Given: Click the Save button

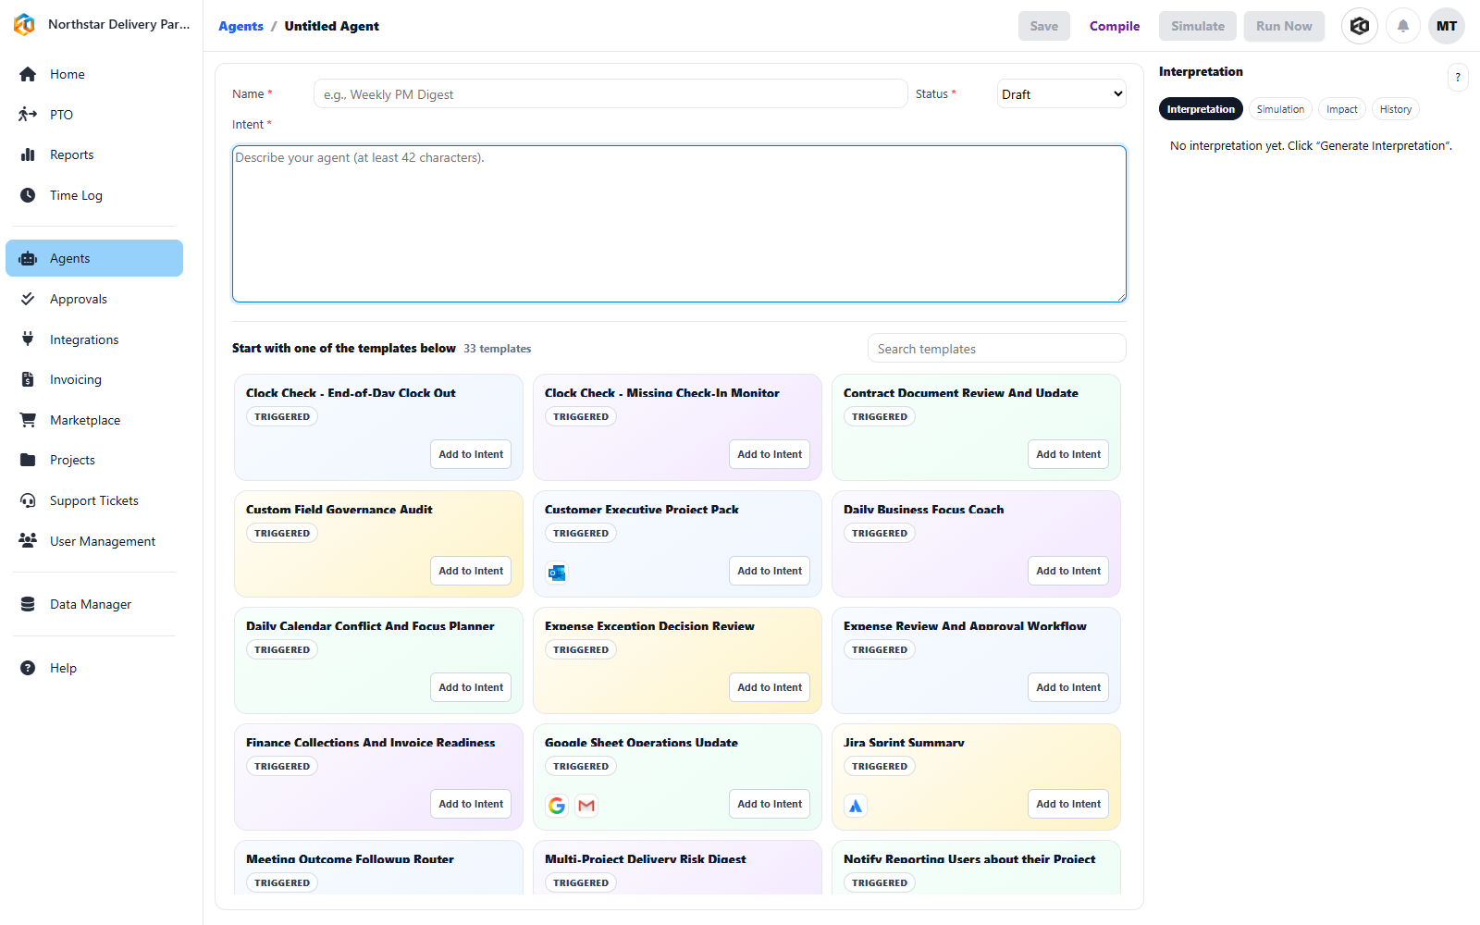Looking at the screenshot, I should pos(1044,26).
